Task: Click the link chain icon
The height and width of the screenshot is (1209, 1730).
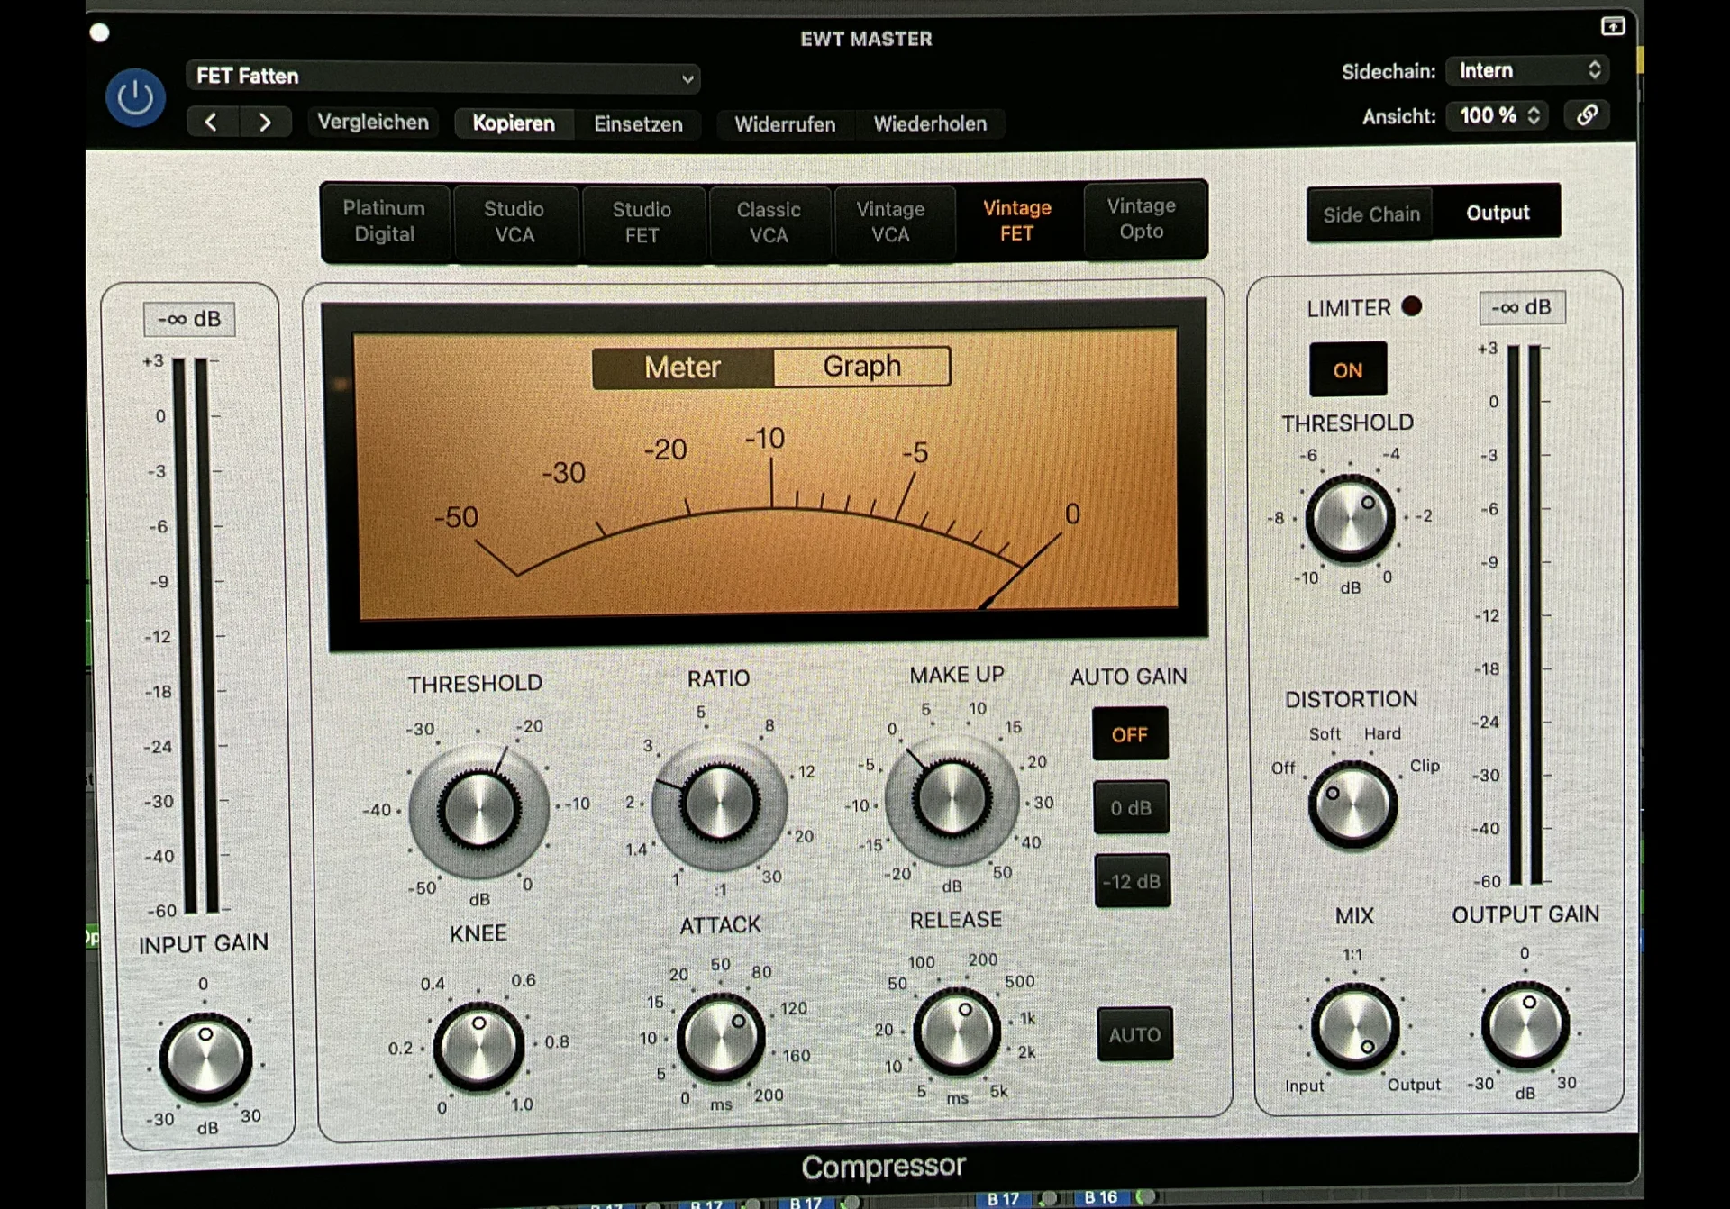Action: click(x=1587, y=115)
